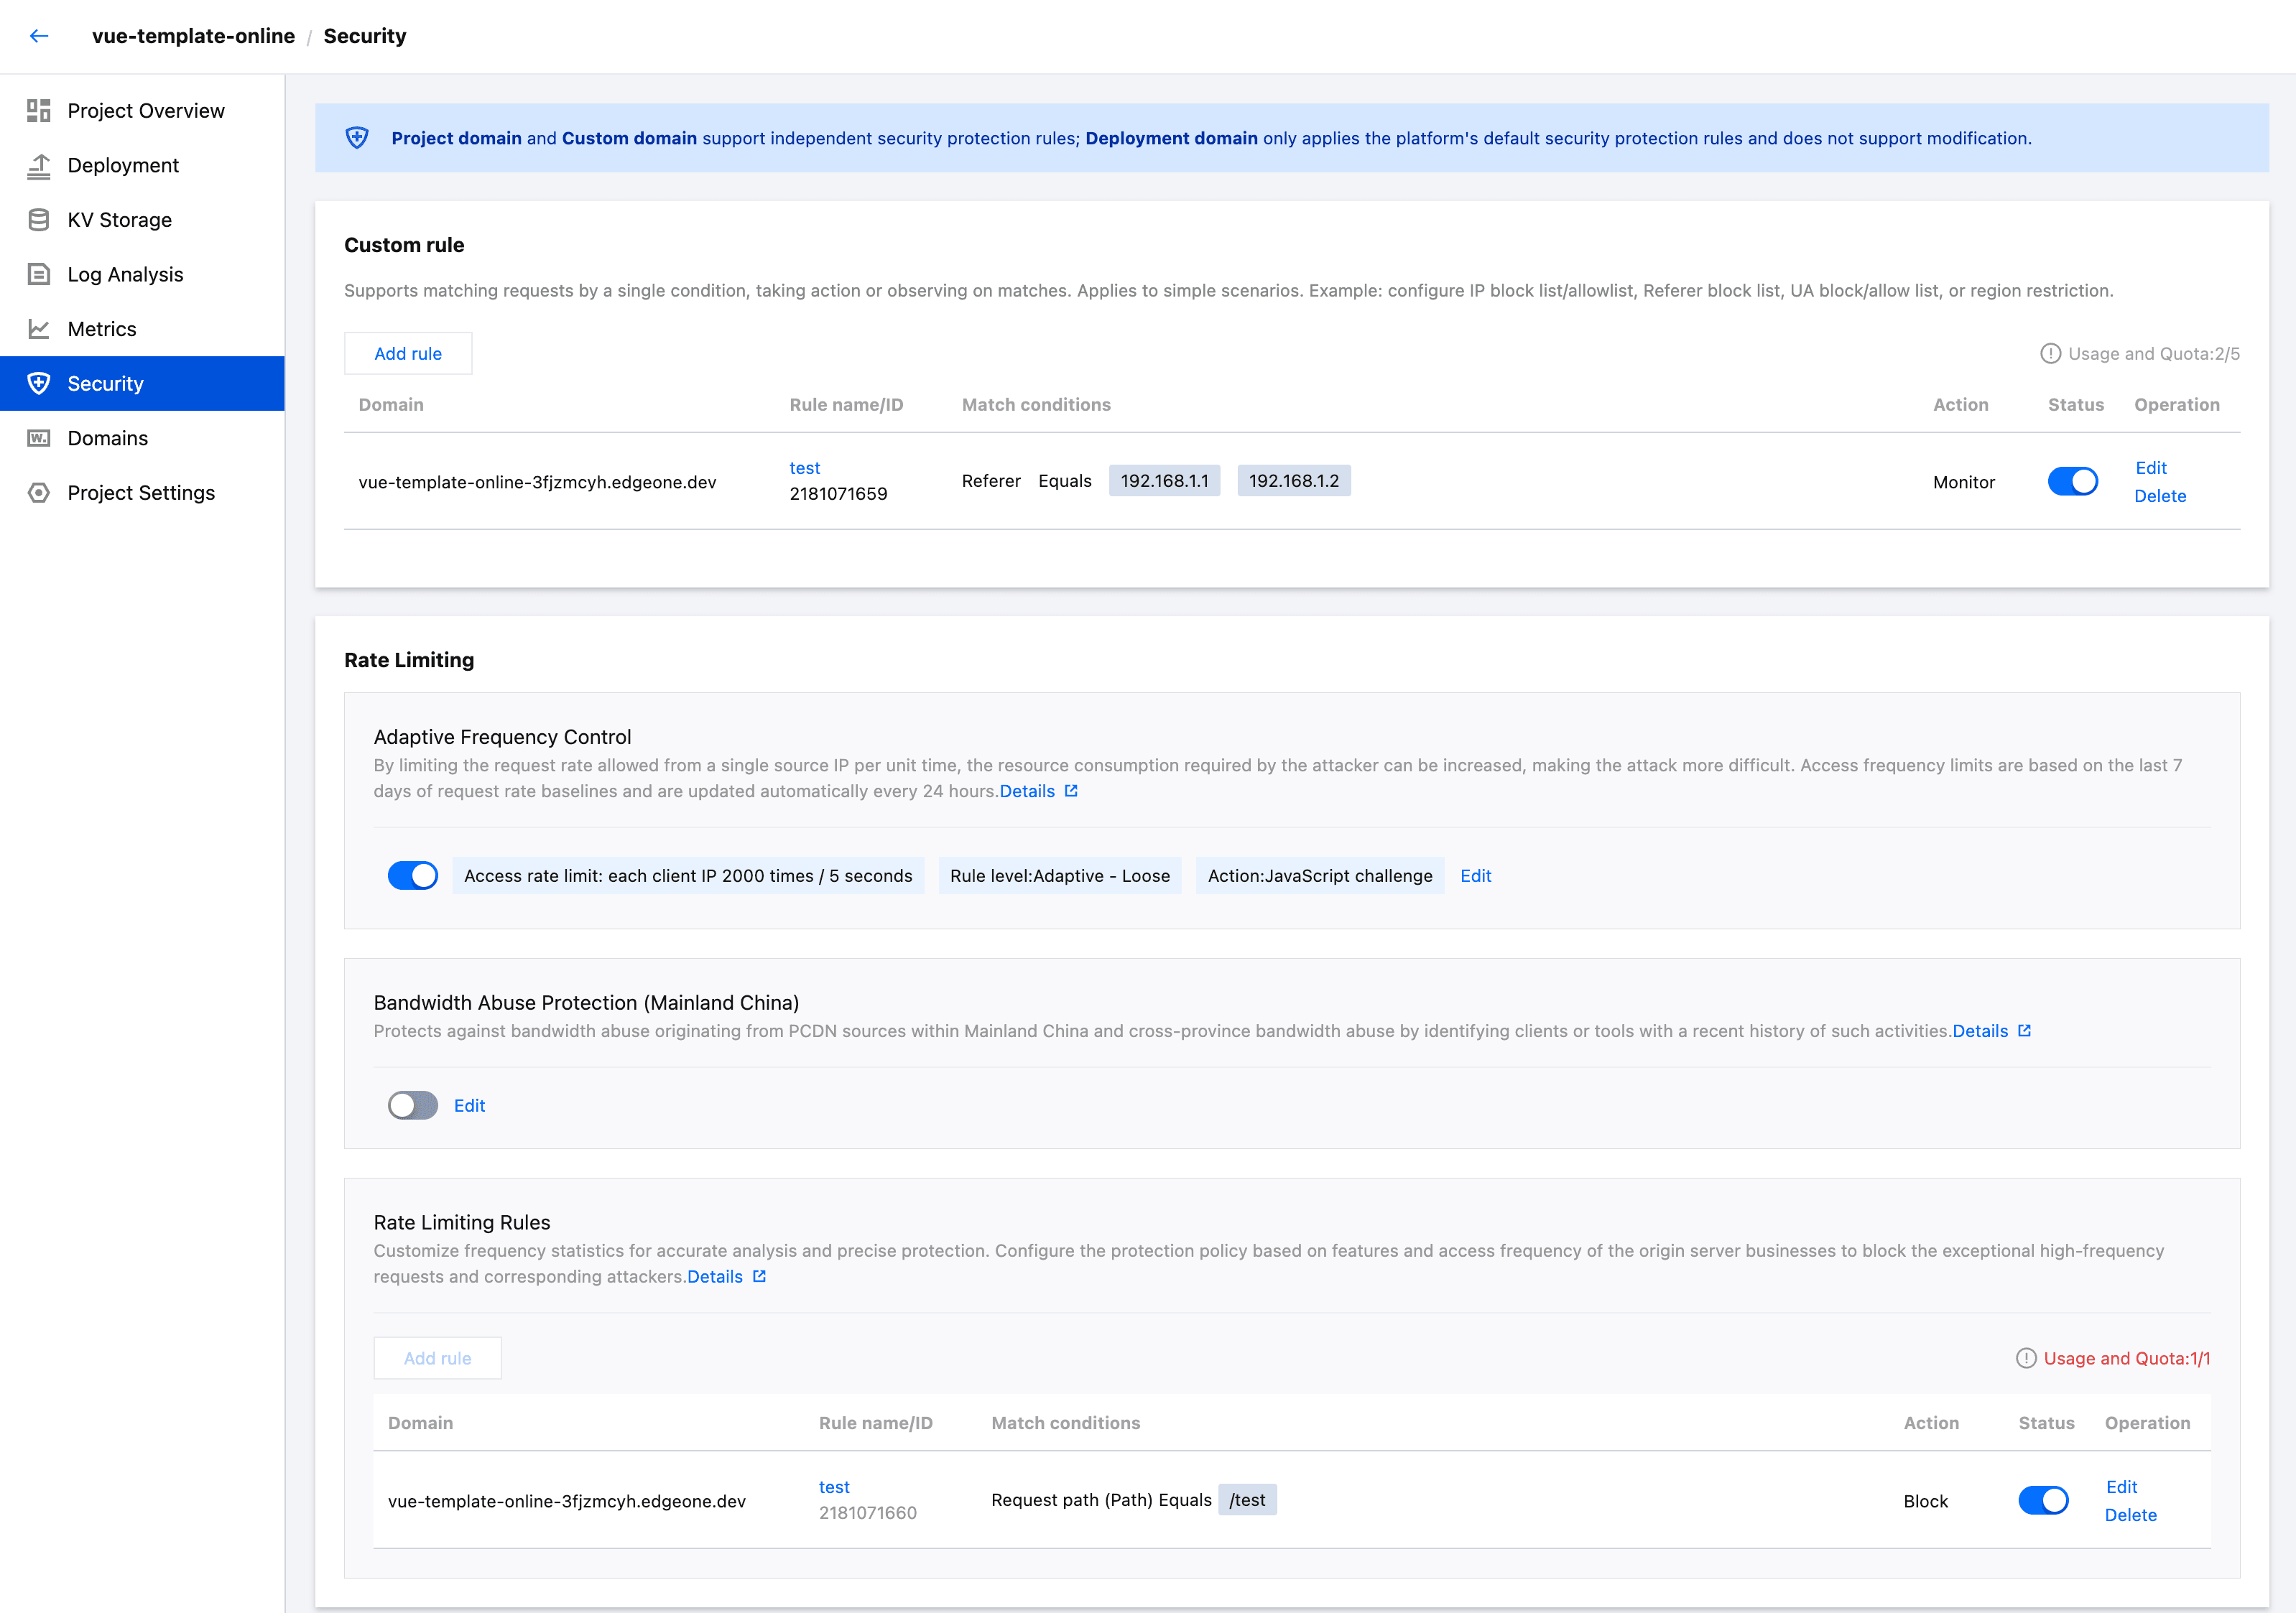2296x1613 pixels.
Task: Open external link icon after Adaptive Details
Action: pyautogui.click(x=1071, y=791)
